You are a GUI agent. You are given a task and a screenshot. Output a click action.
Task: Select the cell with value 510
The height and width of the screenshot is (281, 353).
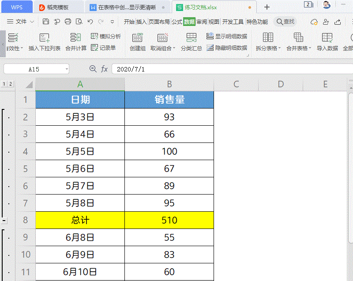click(x=169, y=220)
